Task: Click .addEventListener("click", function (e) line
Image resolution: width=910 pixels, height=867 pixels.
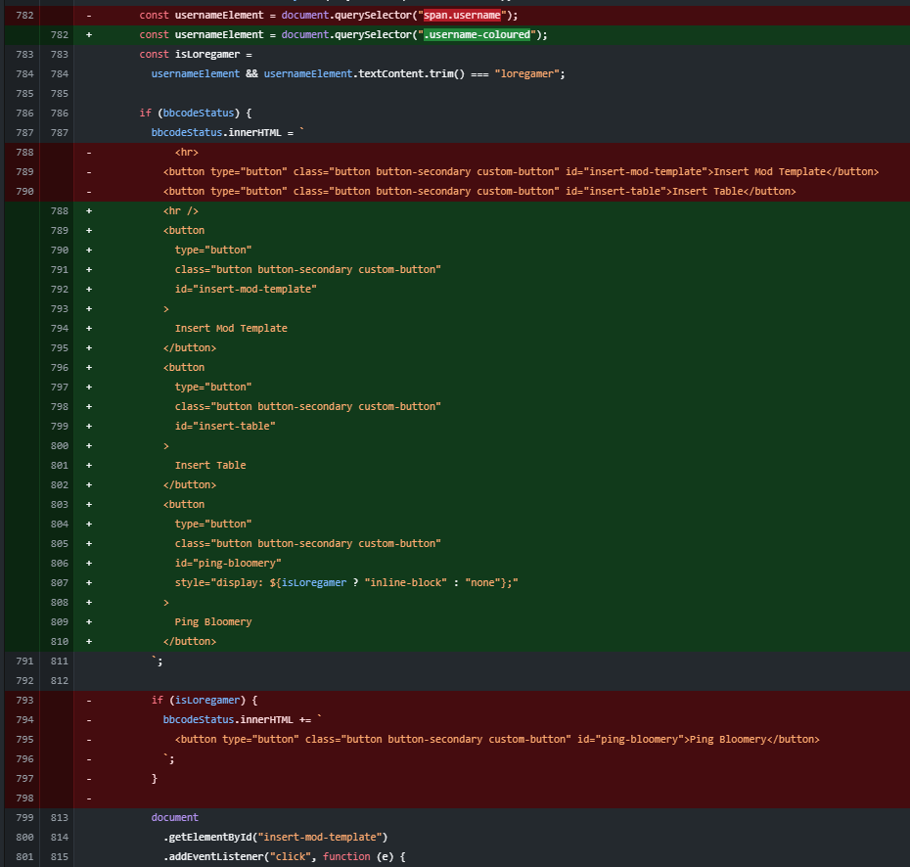Action: (x=285, y=857)
